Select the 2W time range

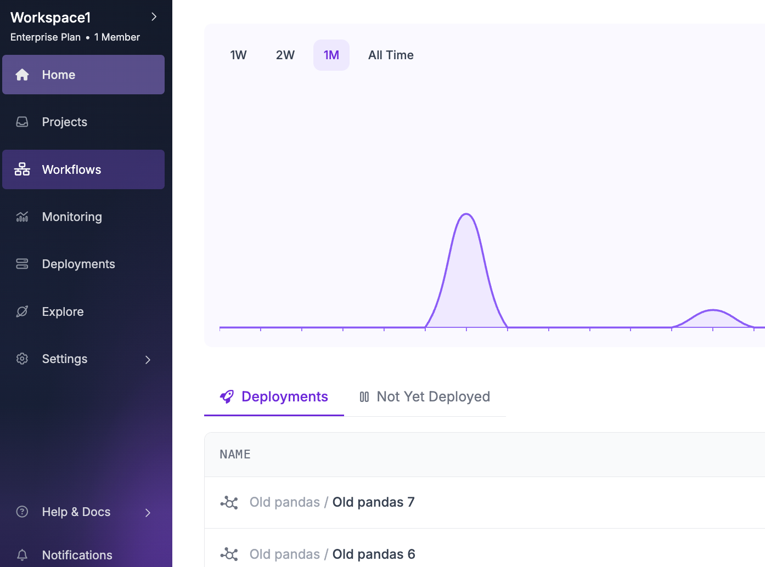coord(285,55)
